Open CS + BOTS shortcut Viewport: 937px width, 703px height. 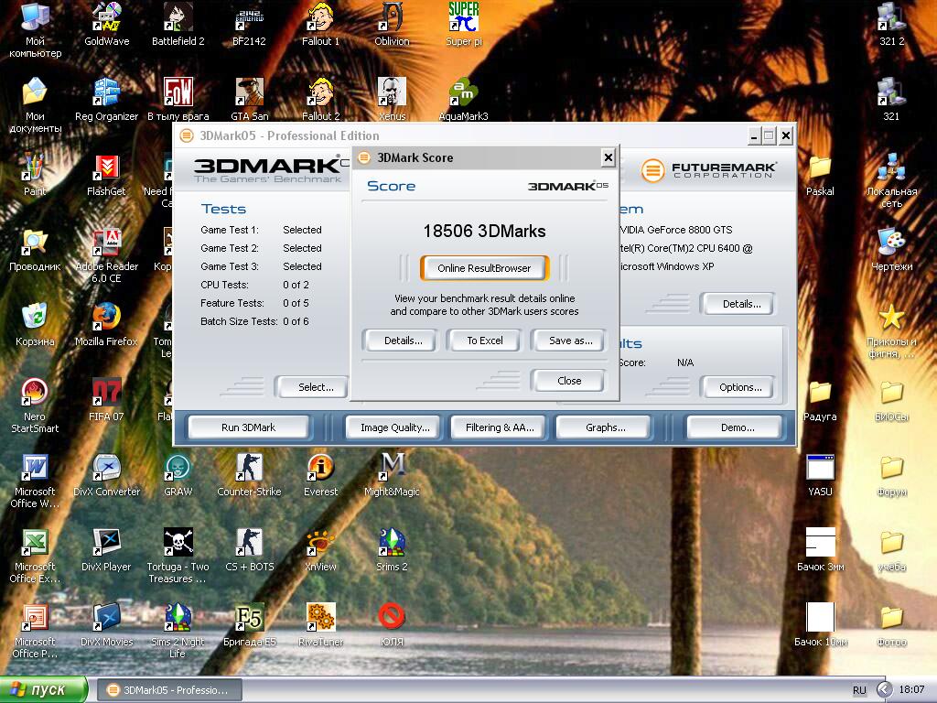point(249,550)
